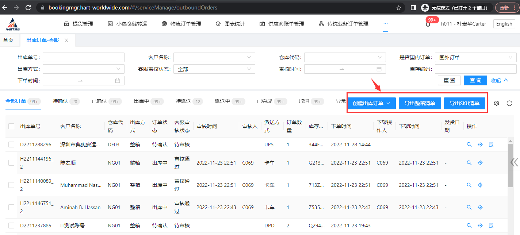Open the 客服审核状态 dropdown
The image size is (520, 235).
pyautogui.click(x=214, y=69)
